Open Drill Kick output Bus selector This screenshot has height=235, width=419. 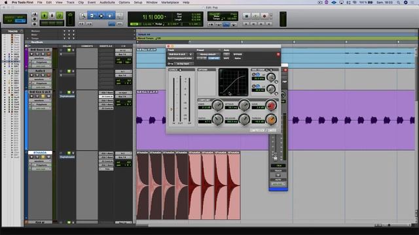pyautogui.click(x=123, y=96)
